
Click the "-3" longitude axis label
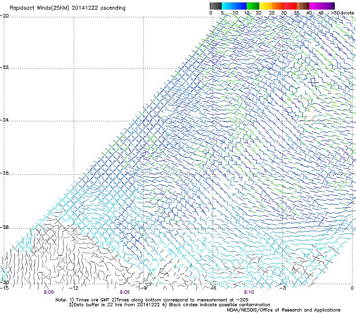coord(282,288)
